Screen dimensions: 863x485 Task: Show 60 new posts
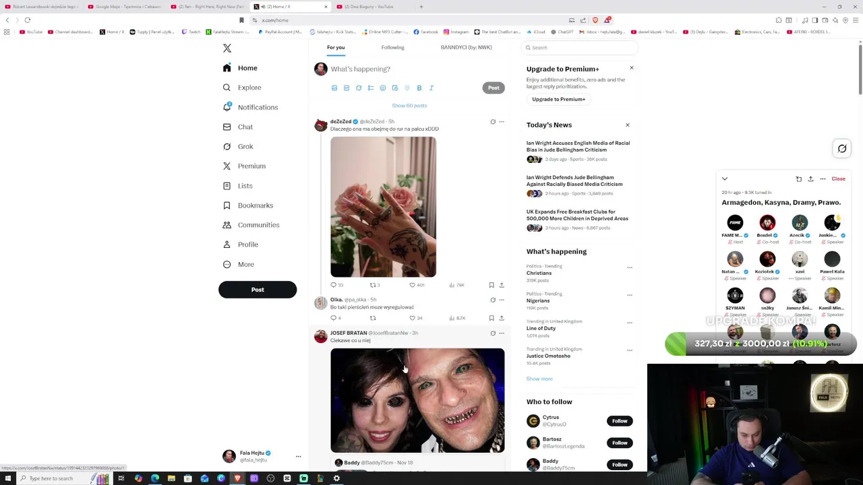(409, 106)
